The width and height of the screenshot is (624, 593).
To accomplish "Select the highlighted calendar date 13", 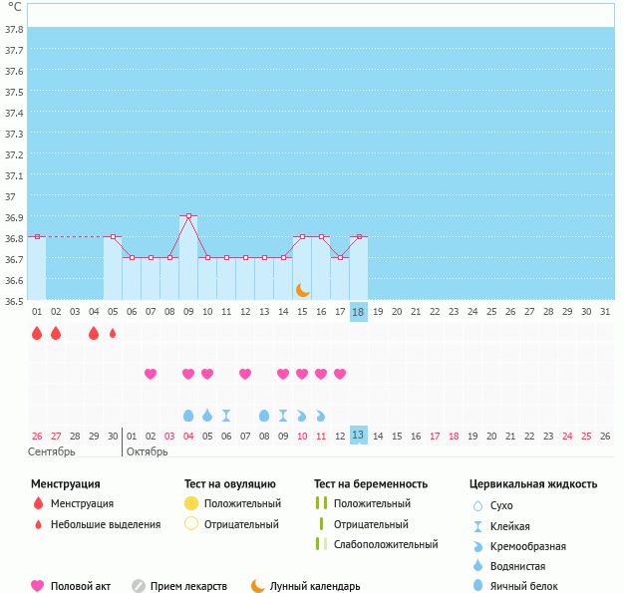I will click(x=359, y=436).
